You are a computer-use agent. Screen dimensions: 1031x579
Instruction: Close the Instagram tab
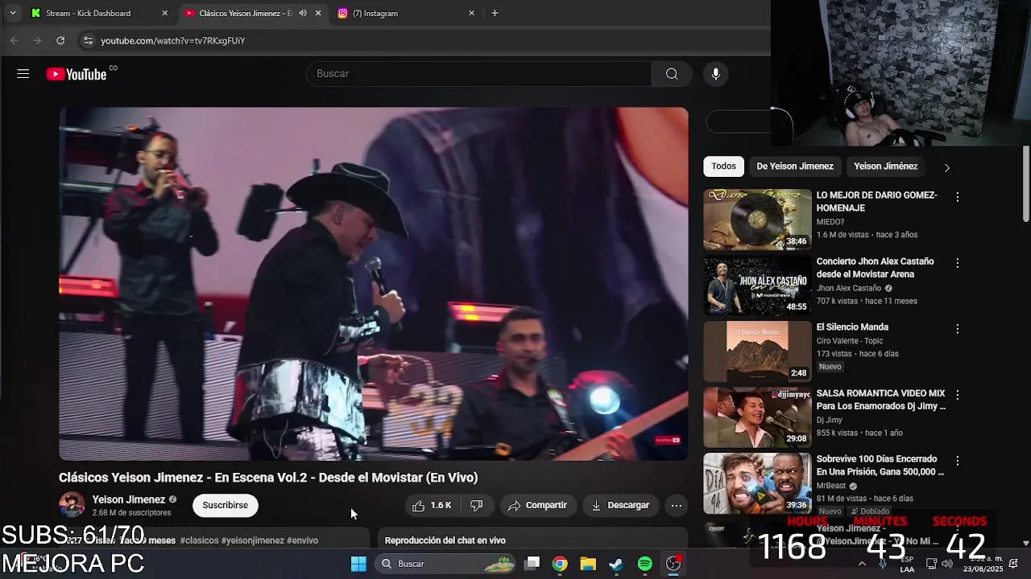coord(471,13)
